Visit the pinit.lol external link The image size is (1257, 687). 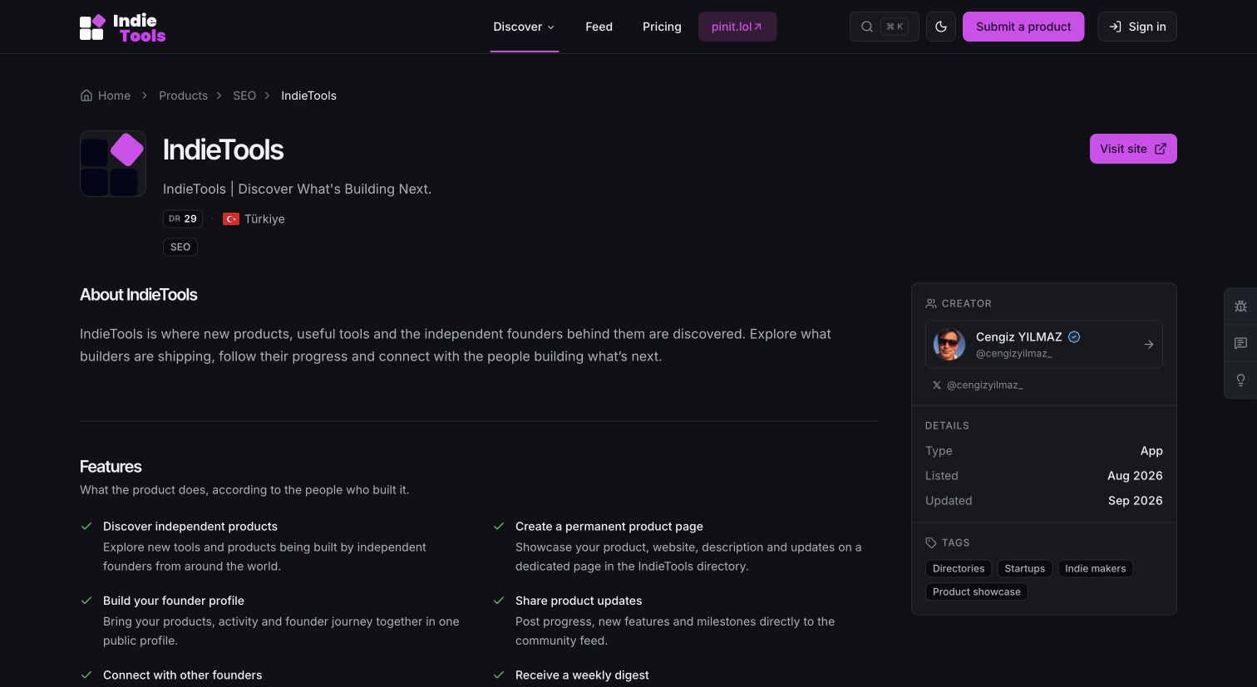[737, 27]
